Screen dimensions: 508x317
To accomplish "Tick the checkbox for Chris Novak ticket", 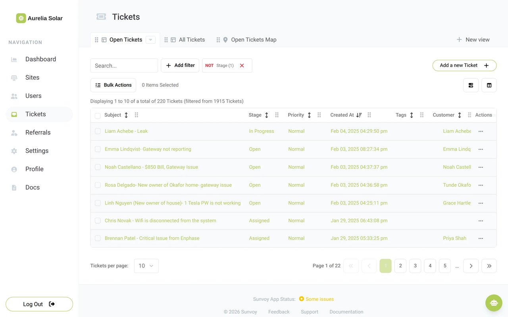I will coord(98,221).
